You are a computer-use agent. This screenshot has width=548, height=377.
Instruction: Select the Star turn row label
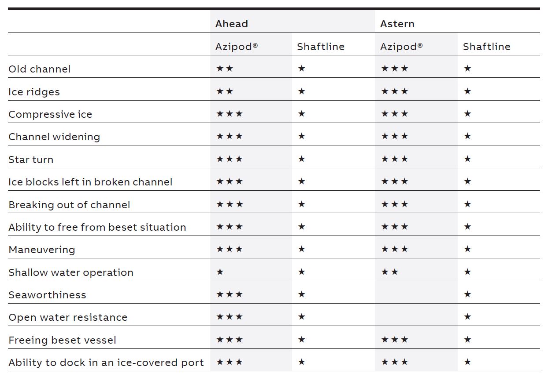[x=31, y=159]
